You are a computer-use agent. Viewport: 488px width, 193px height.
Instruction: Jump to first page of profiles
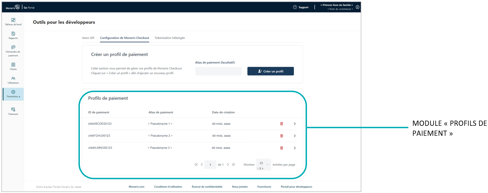point(196,164)
